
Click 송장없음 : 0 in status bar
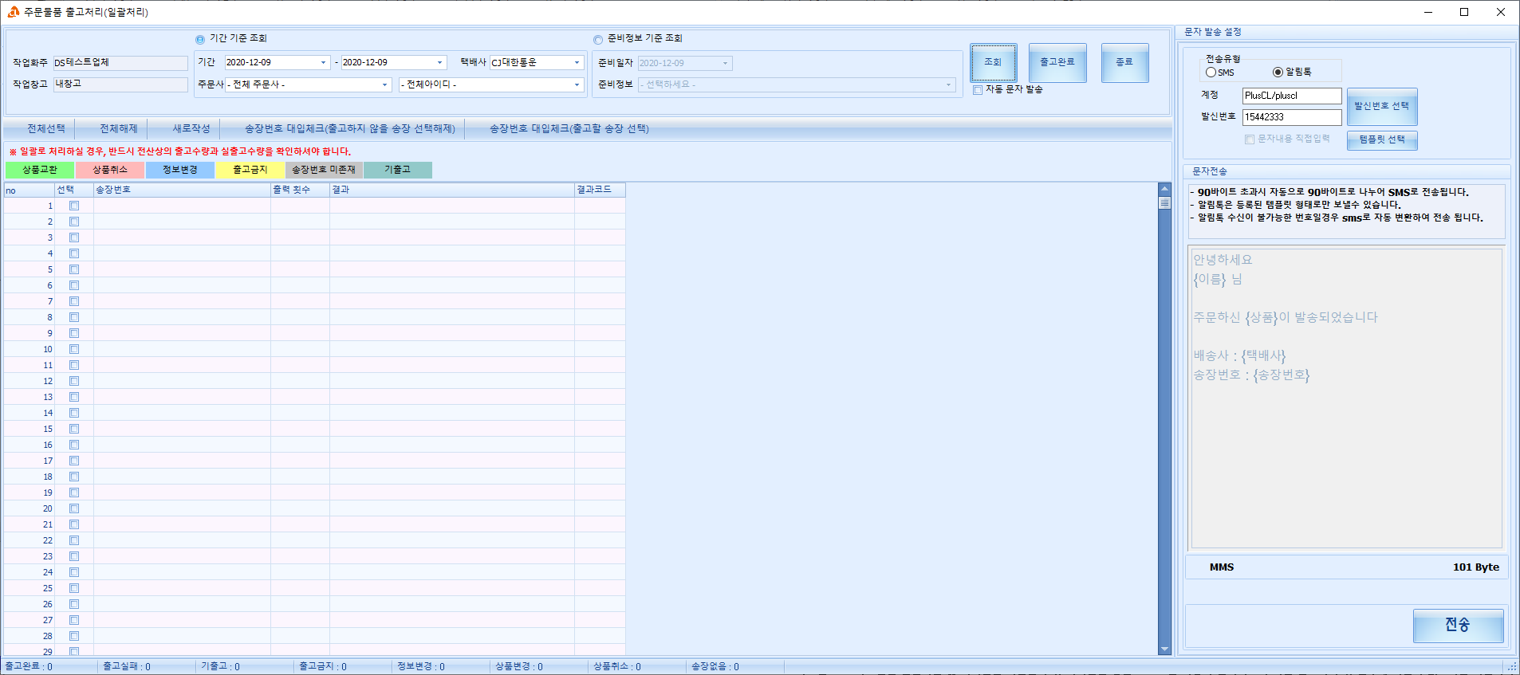(x=715, y=666)
